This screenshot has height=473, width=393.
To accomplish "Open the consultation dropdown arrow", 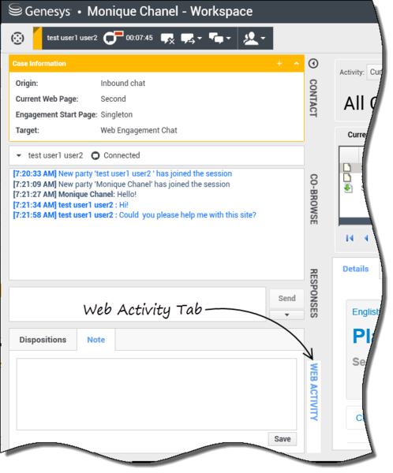I will (x=263, y=39).
